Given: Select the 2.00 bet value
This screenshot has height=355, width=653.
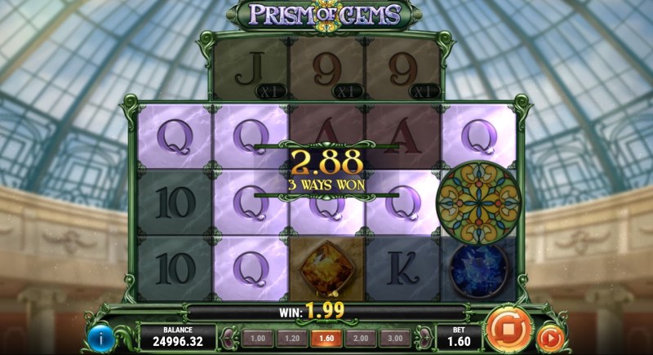Looking at the screenshot, I should coord(361,339).
